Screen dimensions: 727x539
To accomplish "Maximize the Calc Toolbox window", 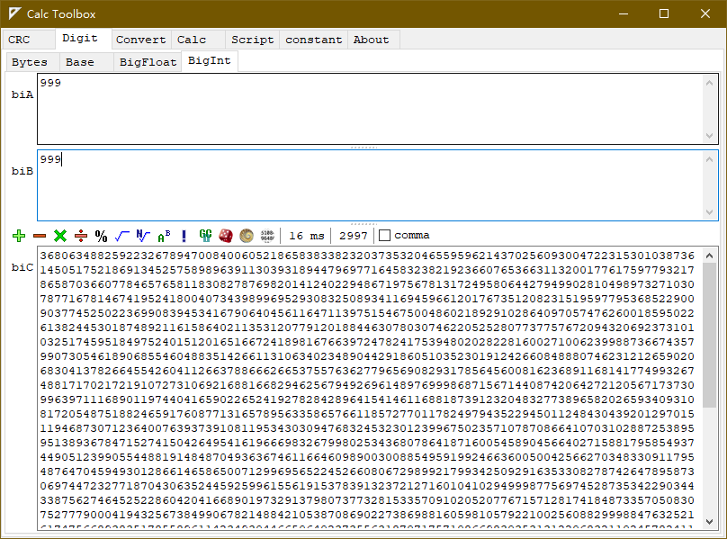I will pyautogui.click(x=664, y=13).
